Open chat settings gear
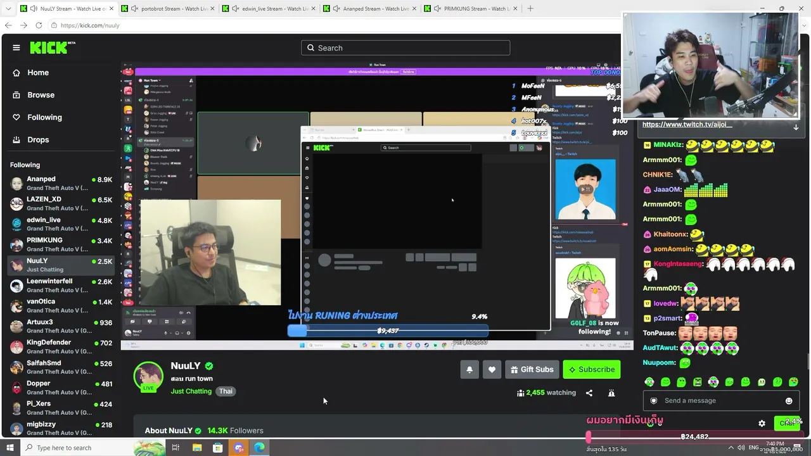 [762, 423]
